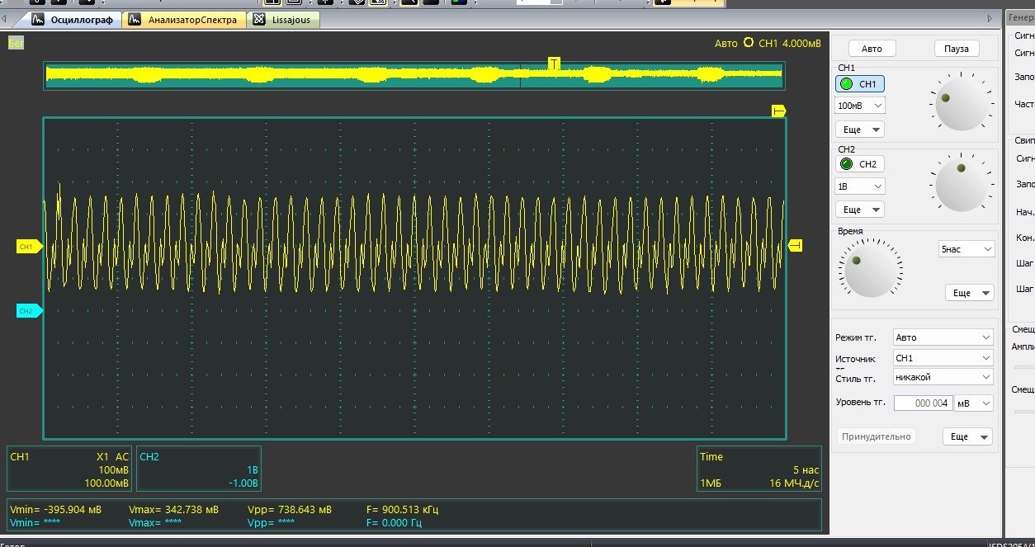This screenshot has width=1035, height=547.
Task: Open the АнализаторСпектра tab
Action: [x=183, y=20]
